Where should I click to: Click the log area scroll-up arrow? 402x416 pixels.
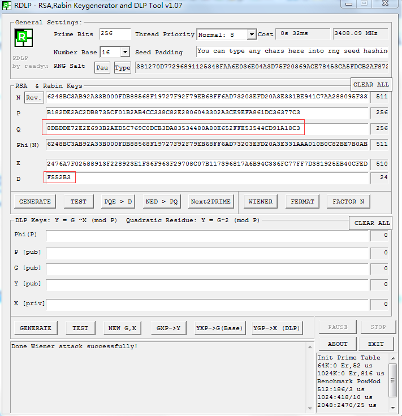pyautogui.click(x=310, y=346)
